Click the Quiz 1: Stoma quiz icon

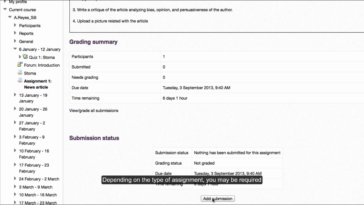click(25, 57)
